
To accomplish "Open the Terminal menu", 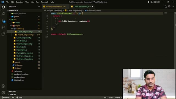I will (44, 2).
